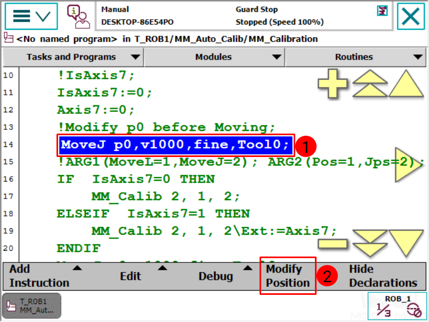Select line Axis7:=0;
Viewport: 429px width, 322px height.
[x=96, y=110]
